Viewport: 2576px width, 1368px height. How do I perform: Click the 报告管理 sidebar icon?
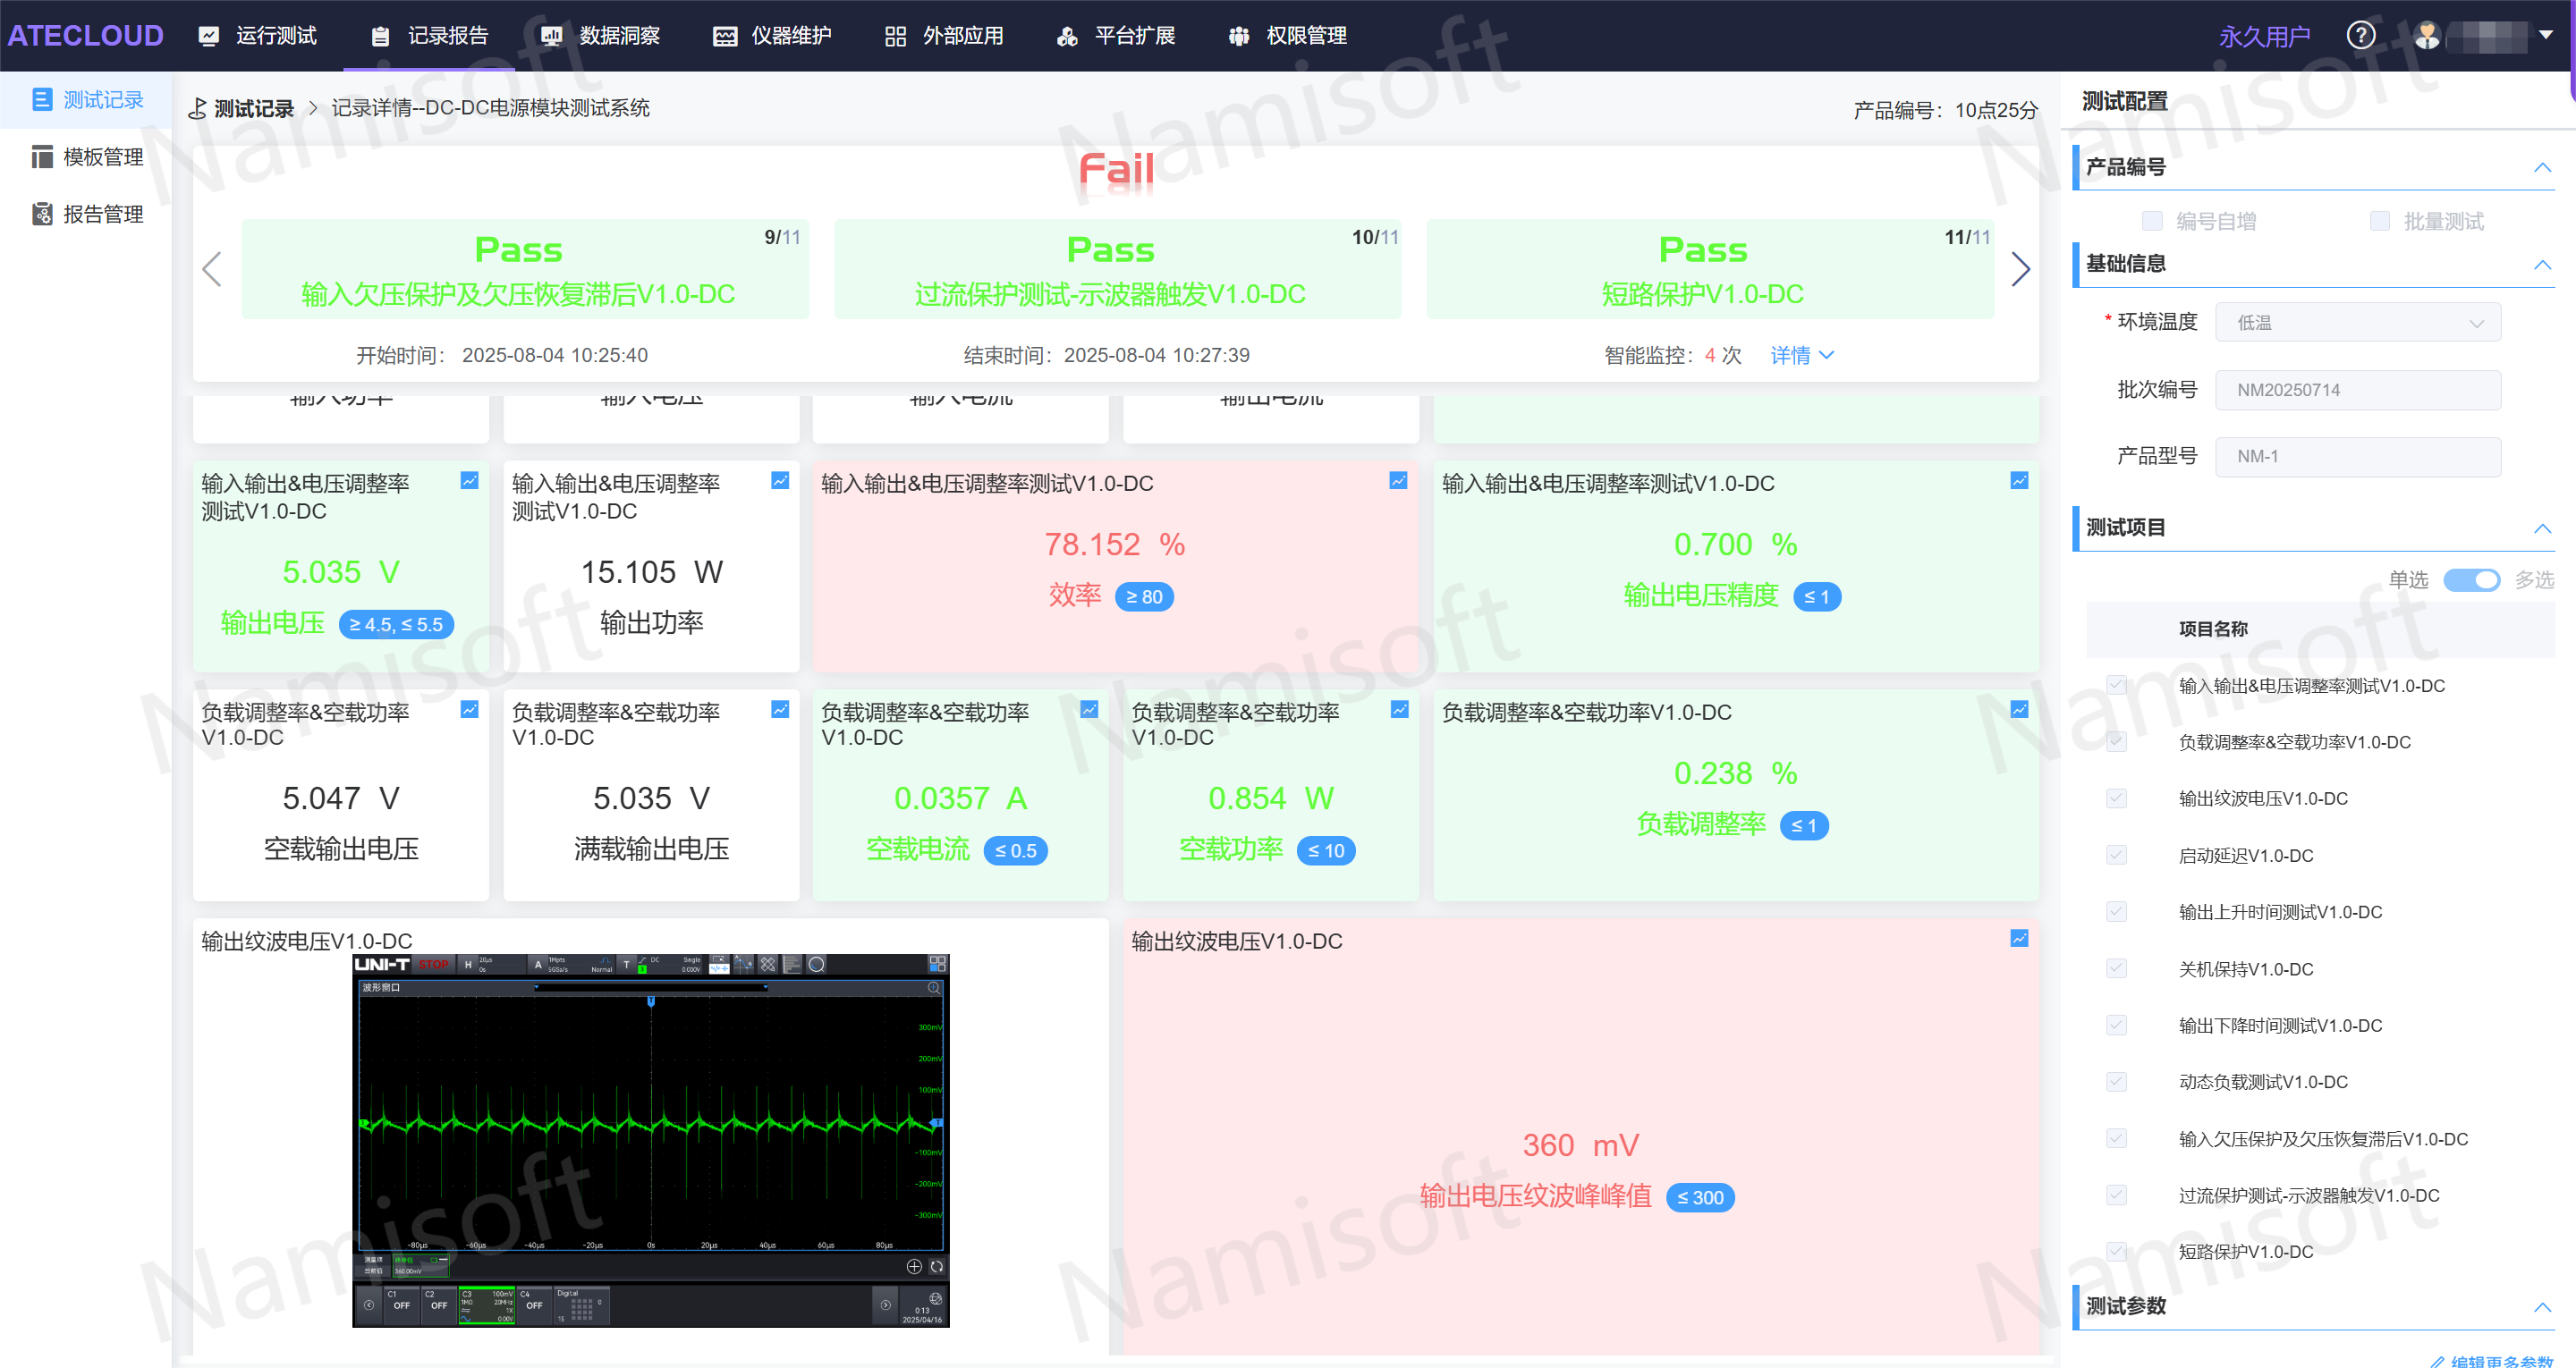pos(42,214)
